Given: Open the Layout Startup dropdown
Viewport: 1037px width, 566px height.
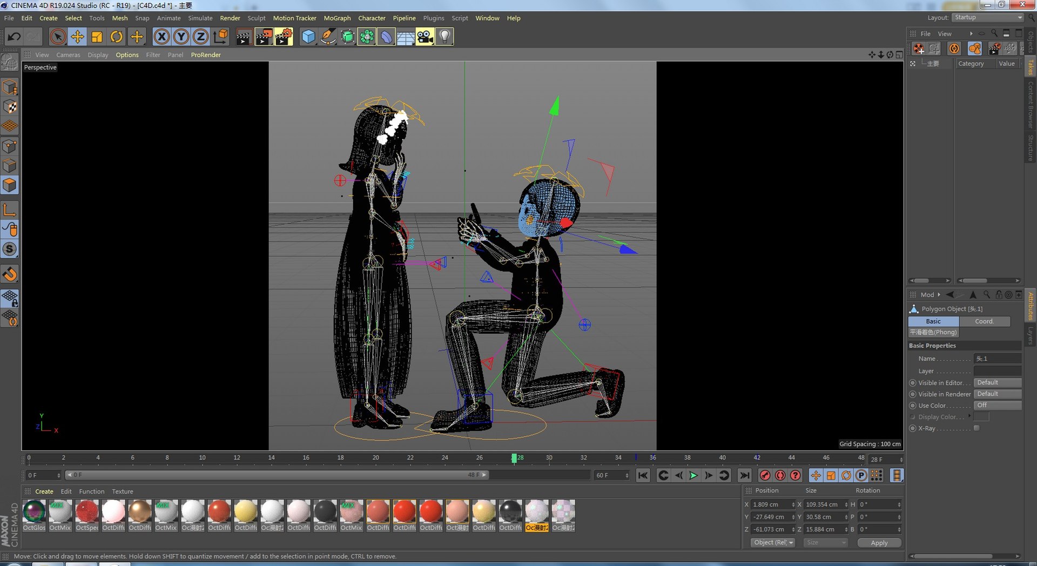Looking at the screenshot, I should 988,17.
